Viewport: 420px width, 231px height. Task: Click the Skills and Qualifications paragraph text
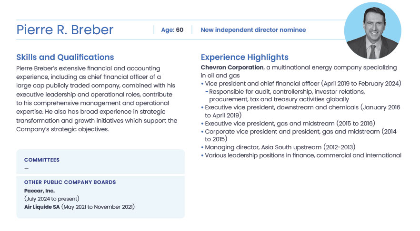[x=97, y=99]
